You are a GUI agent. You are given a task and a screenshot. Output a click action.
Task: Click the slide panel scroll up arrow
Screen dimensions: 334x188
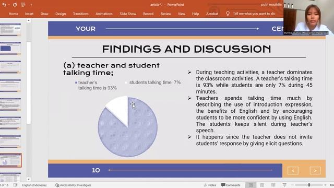(29, 21)
